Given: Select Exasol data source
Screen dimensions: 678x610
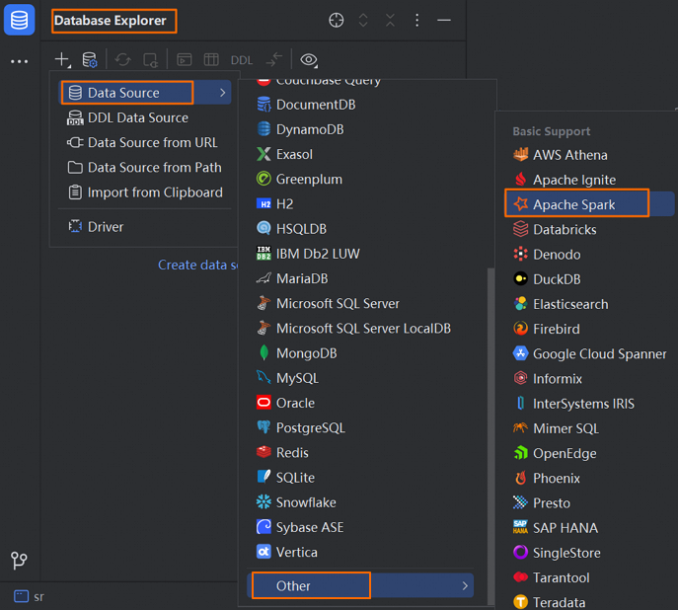Looking at the screenshot, I should (360, 154).
